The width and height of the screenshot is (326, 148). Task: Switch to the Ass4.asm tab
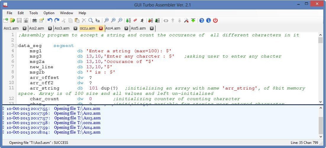pyautogui.click(x=113, y=28)
